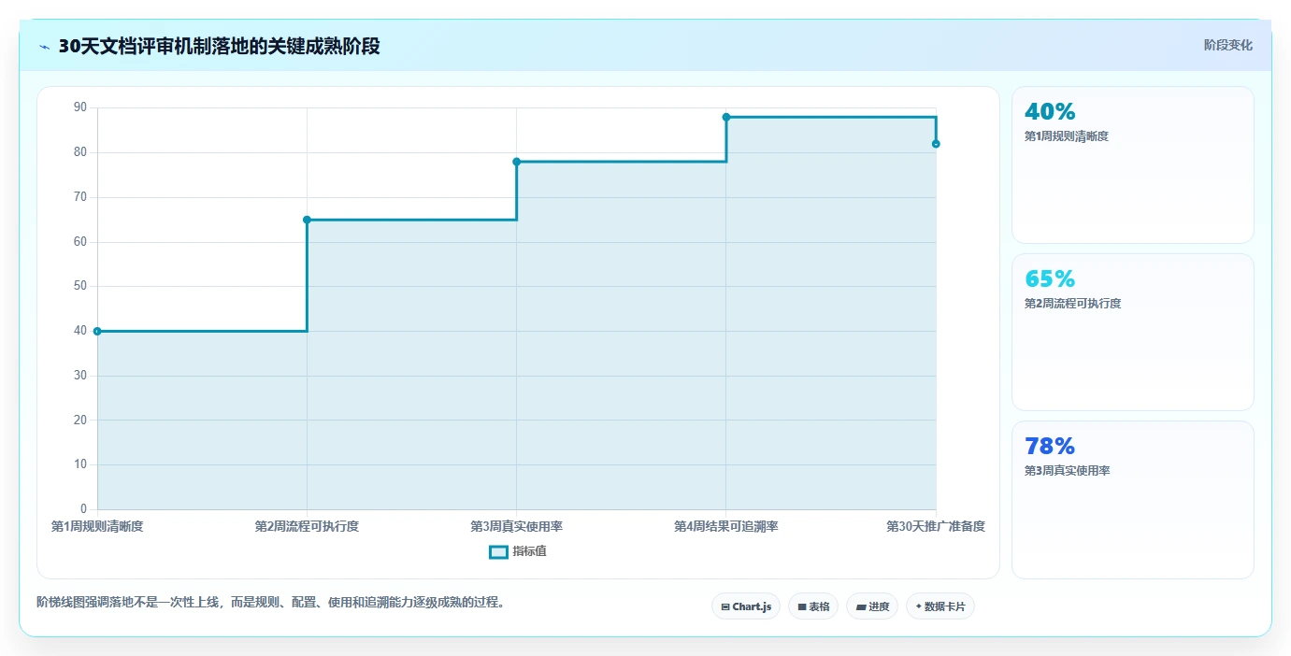This screenshot has width=1291, height=656.
Task: Click x-axis label 第2周流程可执行度
Action: 307,526
